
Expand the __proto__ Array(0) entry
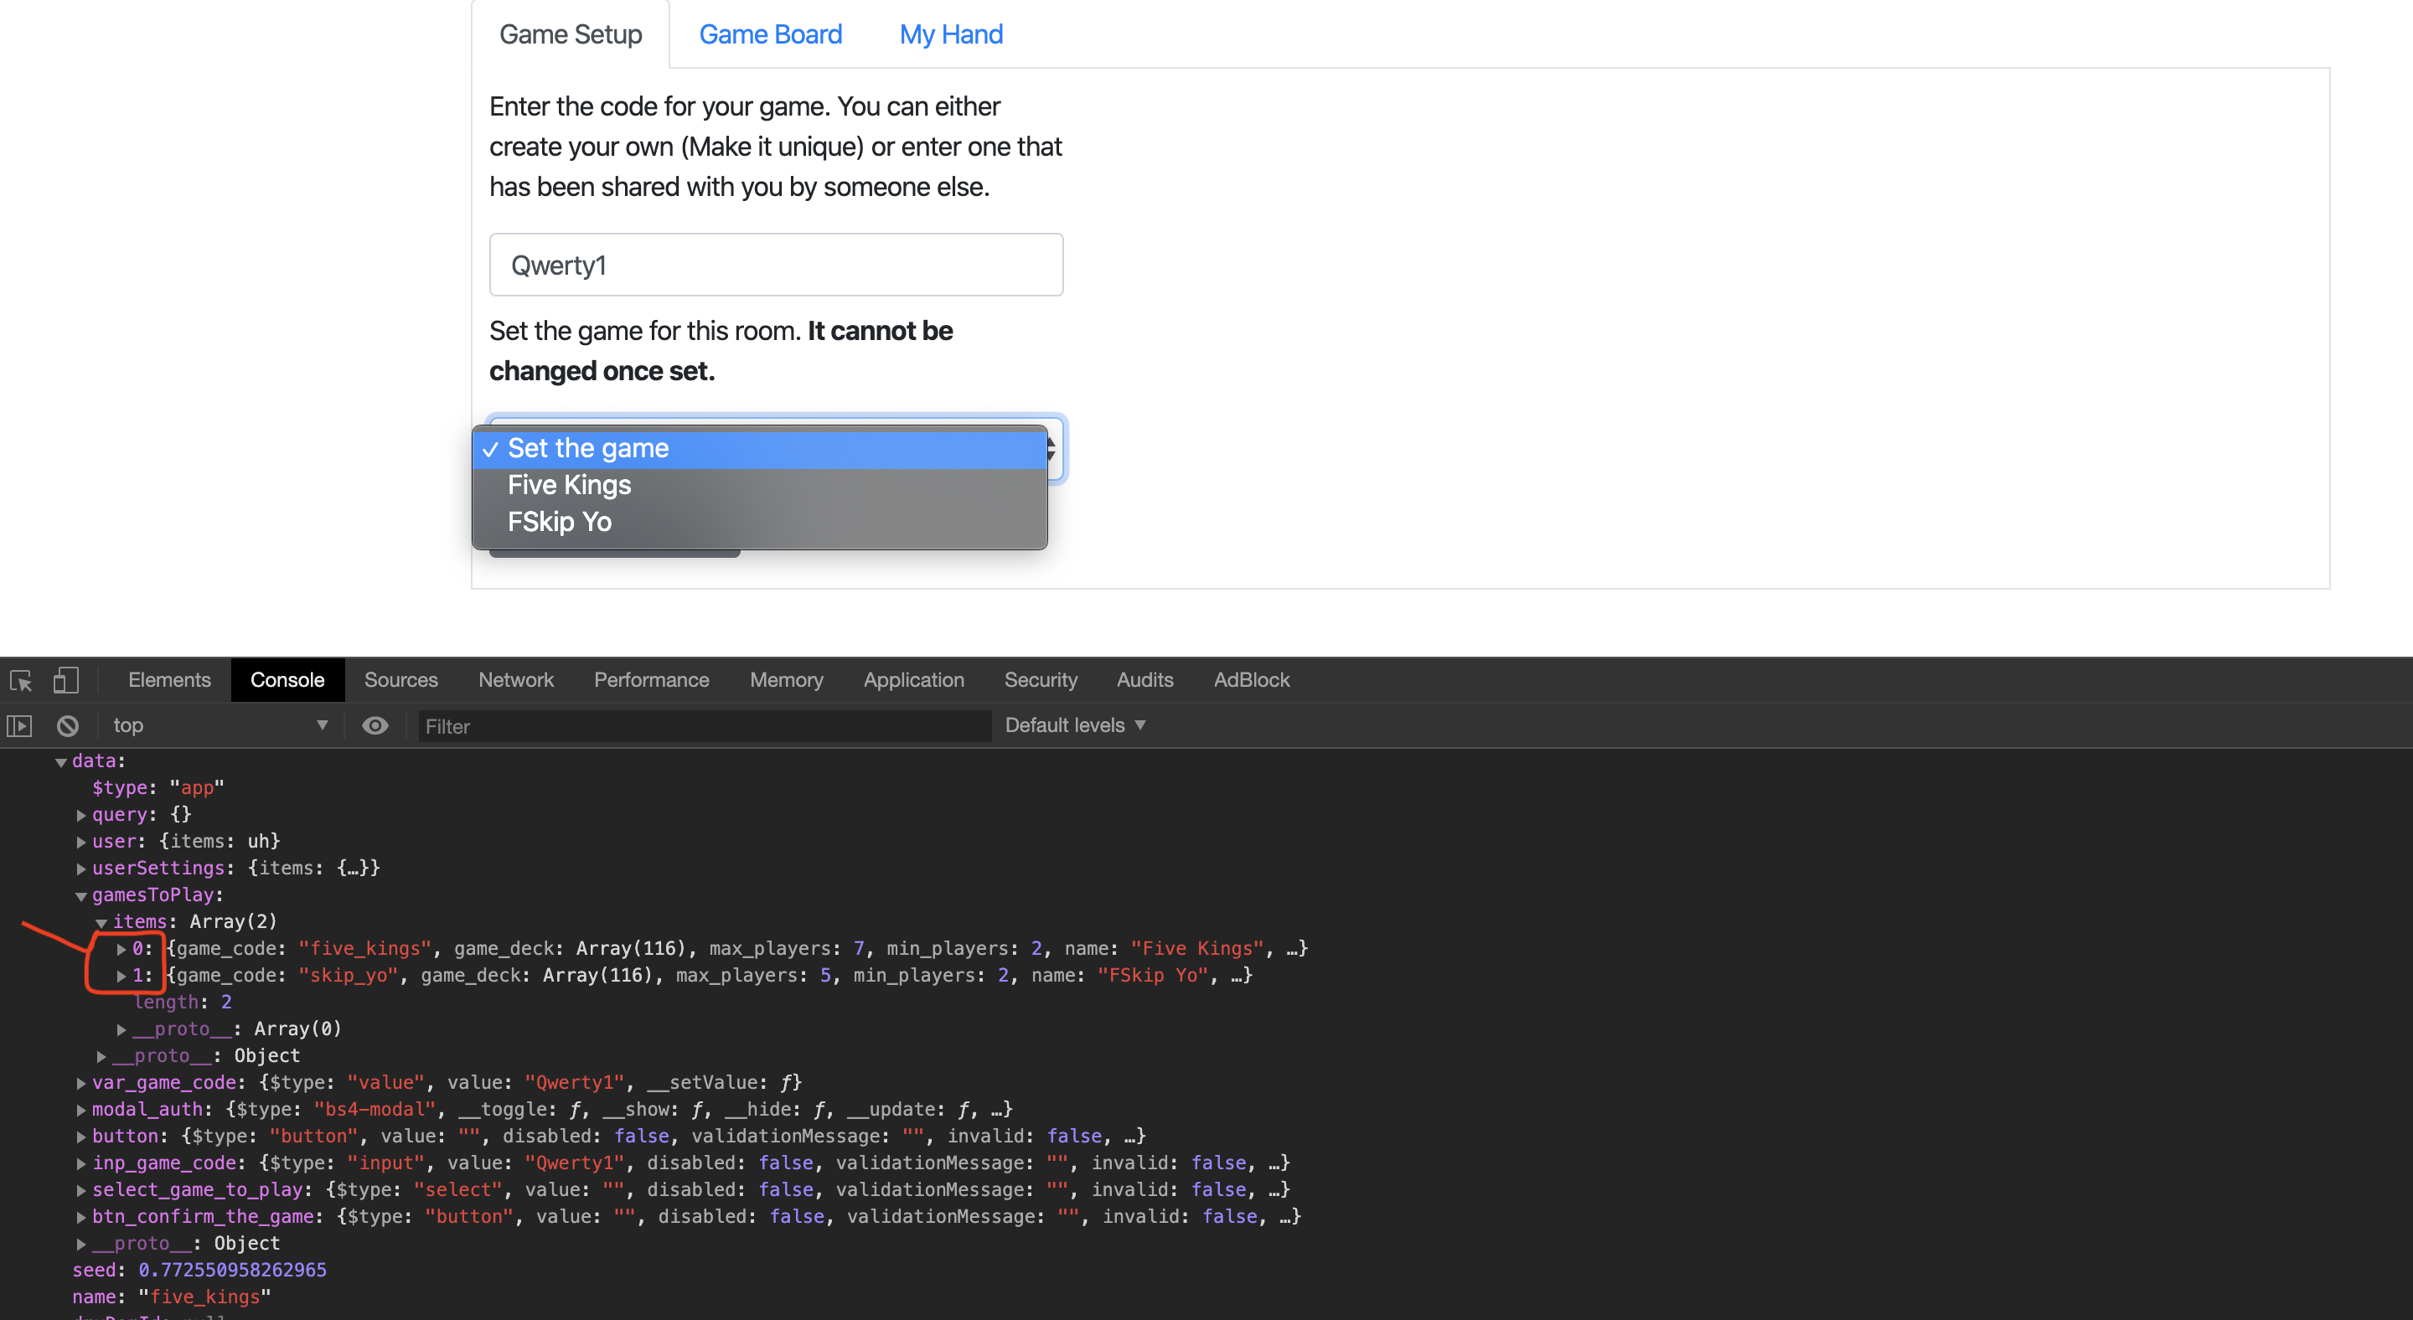pyautogui.click(x=121, y=1030)
